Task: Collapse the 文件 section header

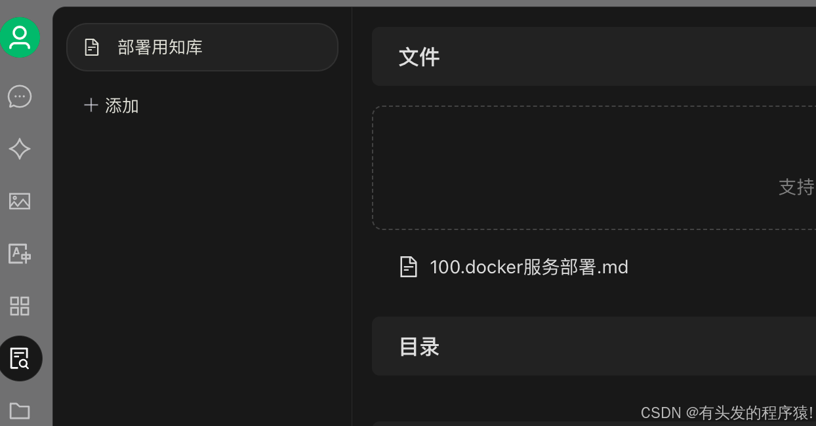Action: click(594, 56)
